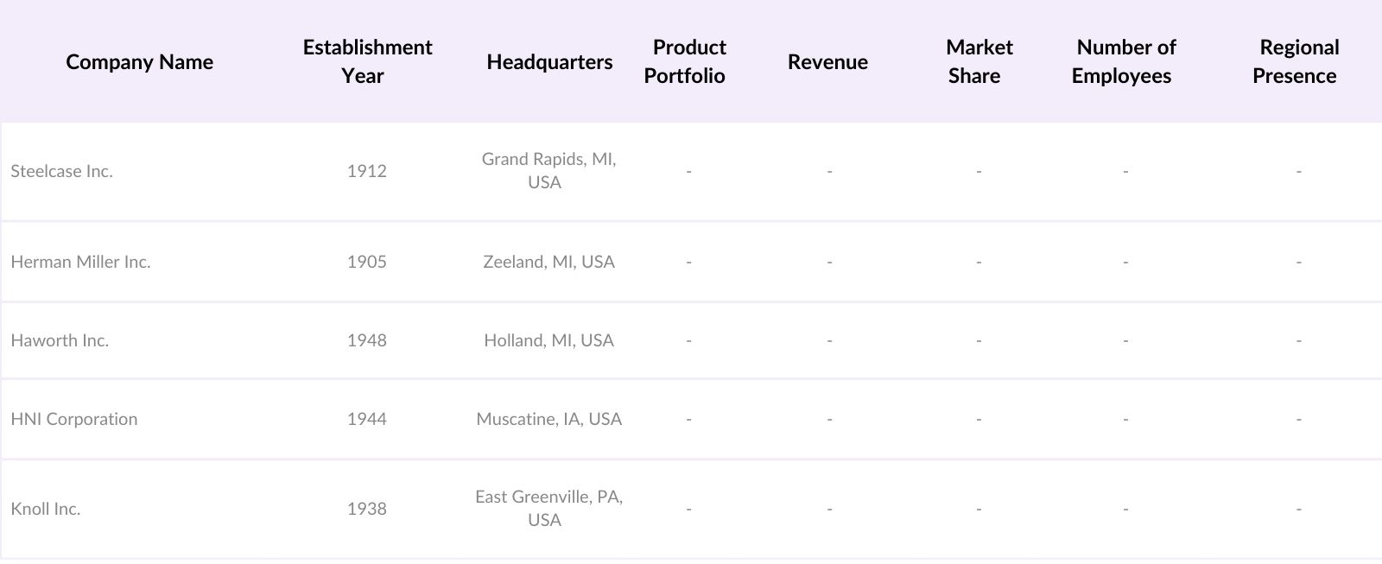Select the Holland, MI, USA cell

[548, 340]
